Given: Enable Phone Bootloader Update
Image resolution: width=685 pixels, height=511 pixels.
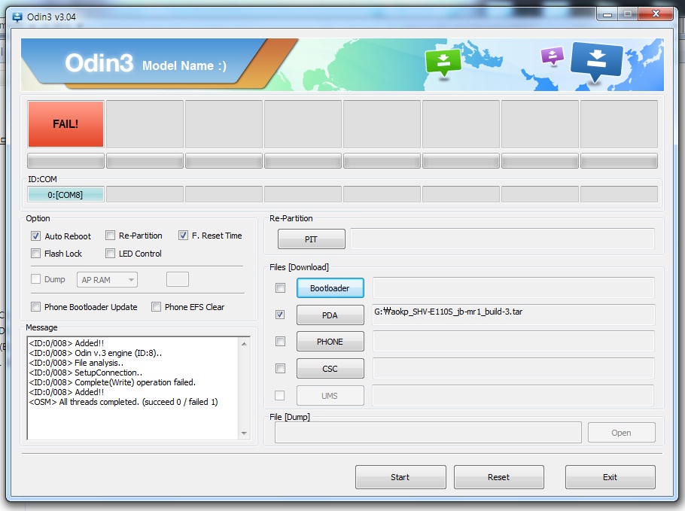Looking at the screenshot, I should pos(36,307).
